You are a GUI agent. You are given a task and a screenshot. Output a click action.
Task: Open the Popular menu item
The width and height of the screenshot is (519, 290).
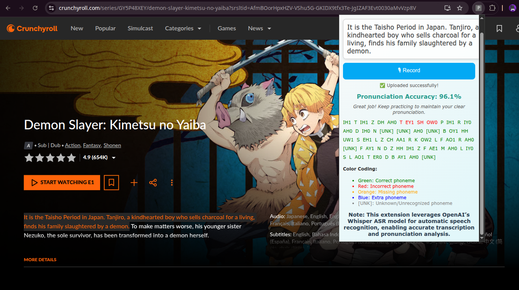pos(105,28)
